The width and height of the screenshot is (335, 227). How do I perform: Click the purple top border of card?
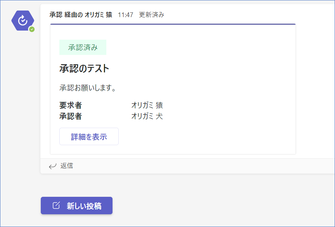[x=173, y=24]
